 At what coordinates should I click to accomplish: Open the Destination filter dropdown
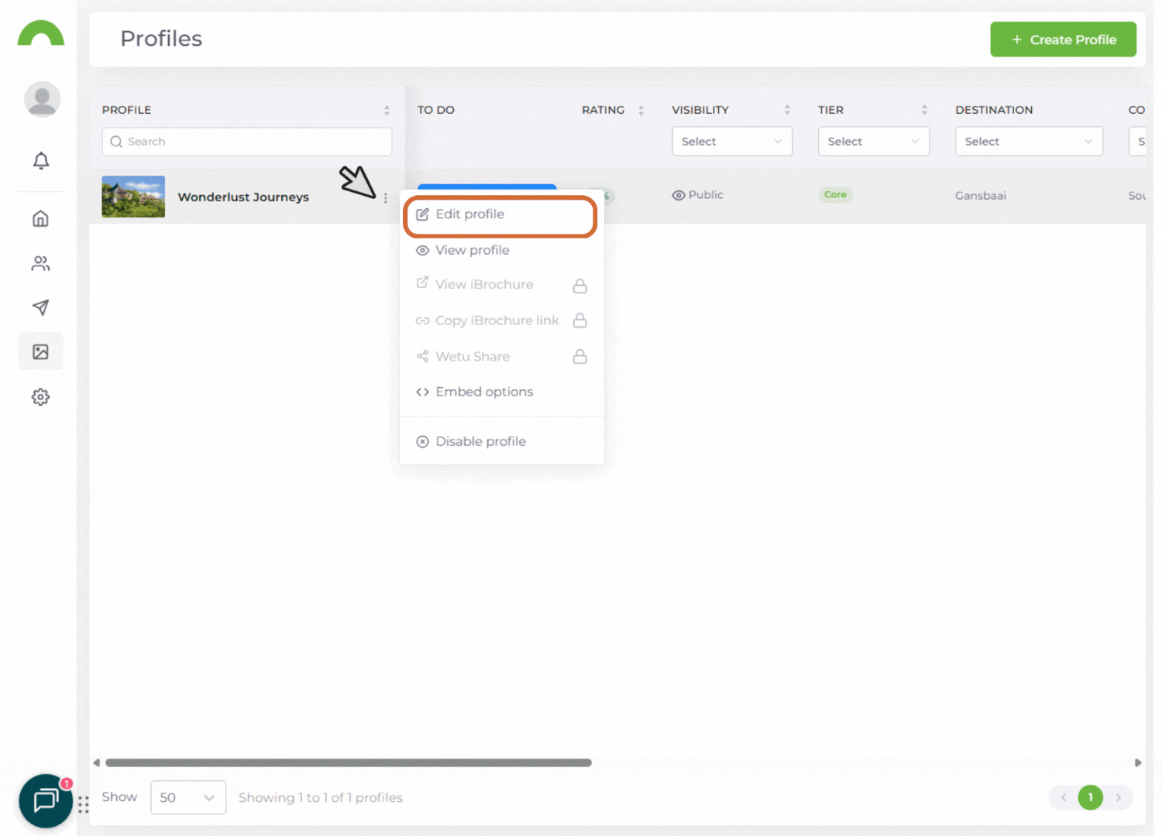click(x=1028, y=142)
